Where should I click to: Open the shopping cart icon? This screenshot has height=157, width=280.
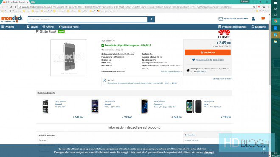point(263,19)
